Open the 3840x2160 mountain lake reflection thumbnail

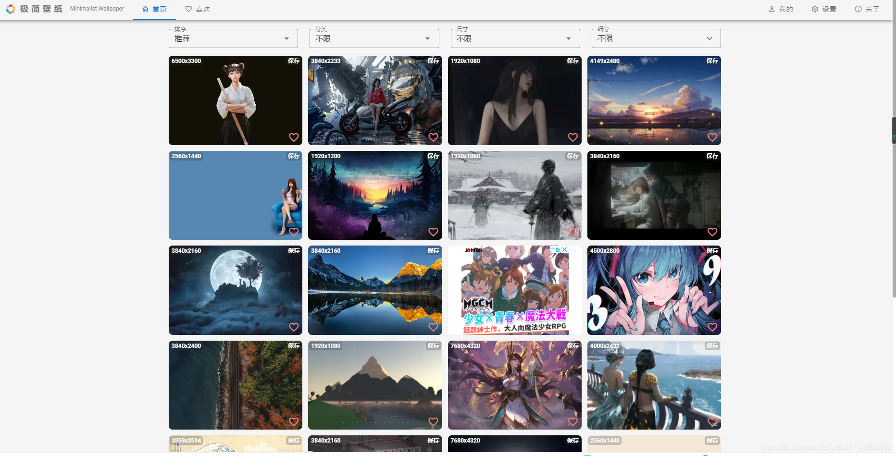(375, 290)
